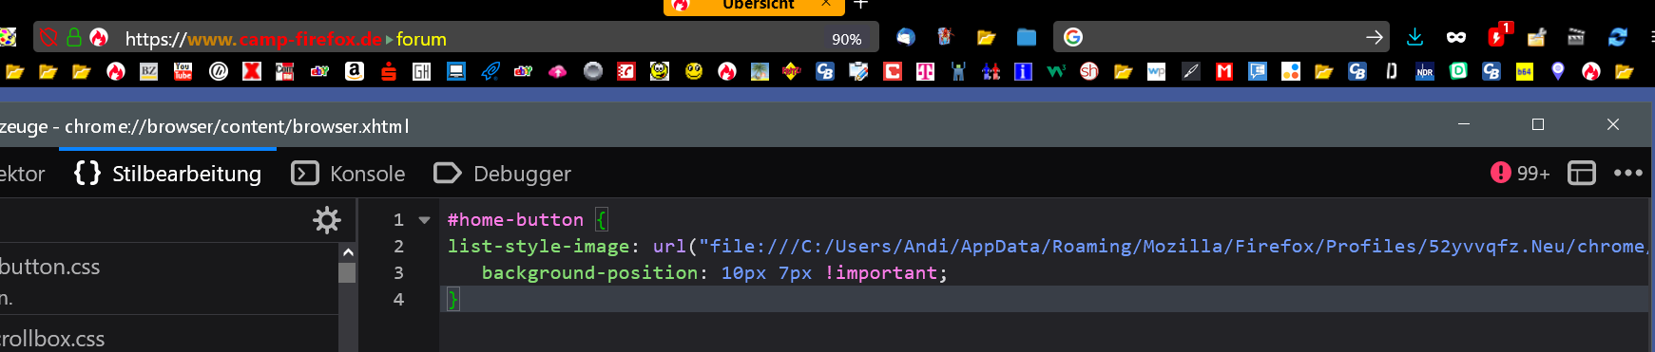This screenshot has width=1655, height=352.
Task: Toggle the tracking protection shield icon
Action: (x=48, y=38)
